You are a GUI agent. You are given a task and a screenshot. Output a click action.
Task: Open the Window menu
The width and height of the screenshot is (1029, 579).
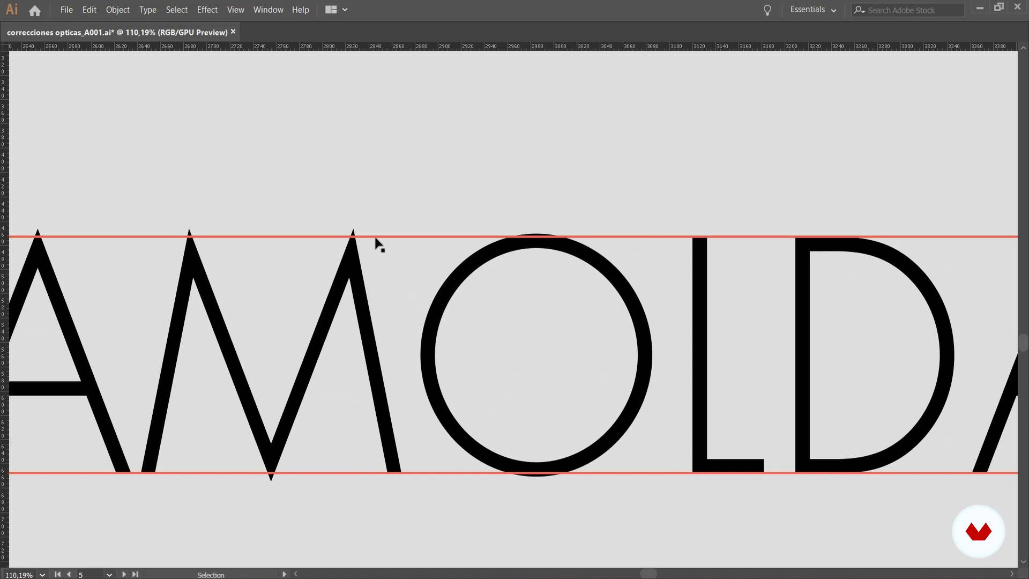[268, 10]
